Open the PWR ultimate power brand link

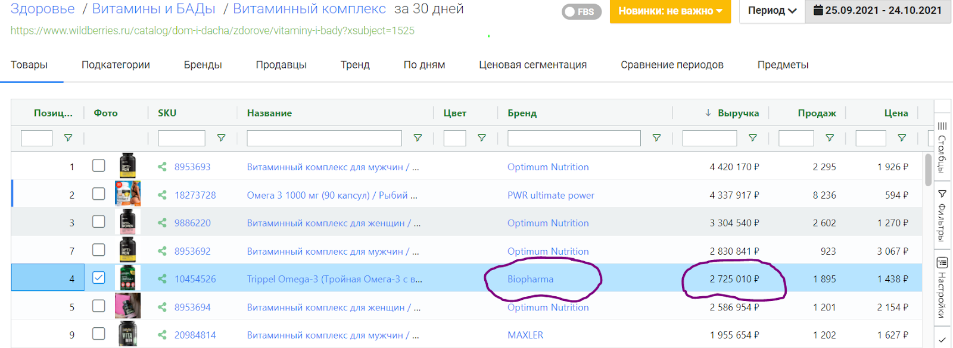(550, 195)
